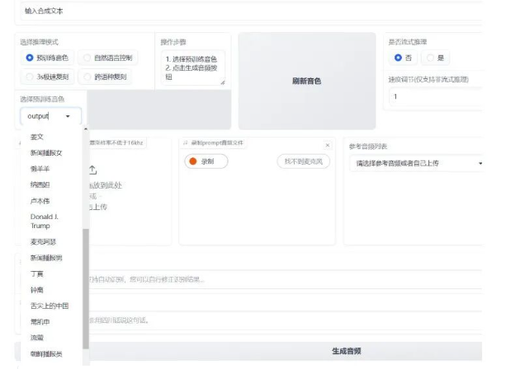Set streaming inference to 否
Viewport: 525px width, 369px height.
pos(403,58)
